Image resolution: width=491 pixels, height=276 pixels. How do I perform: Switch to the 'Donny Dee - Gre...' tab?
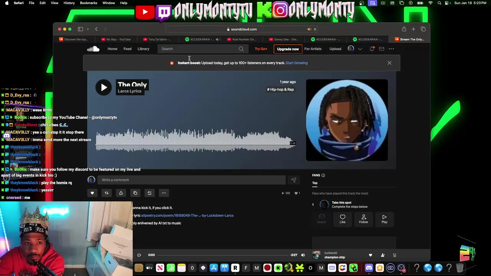pos(284,39)
